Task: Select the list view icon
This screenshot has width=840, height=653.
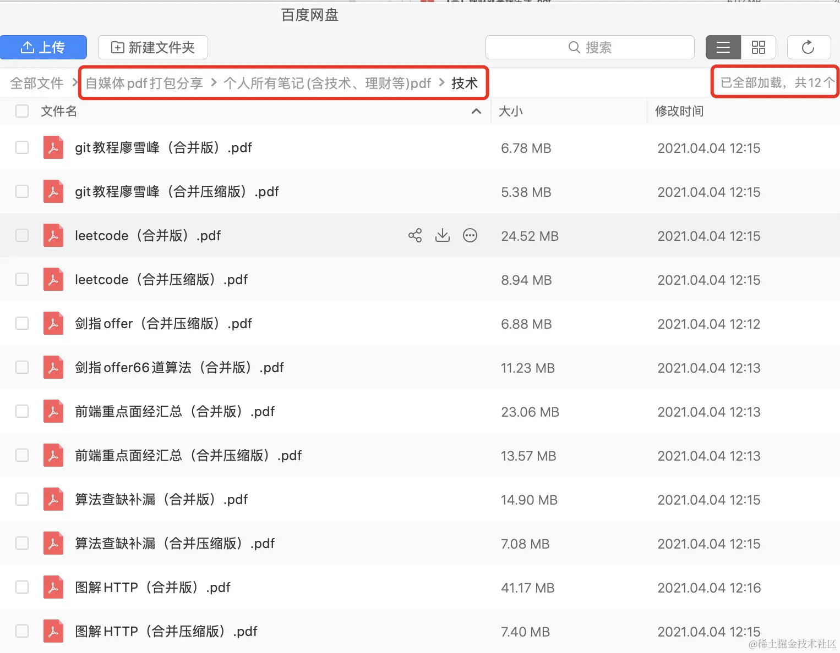Action: coord(723,47)
